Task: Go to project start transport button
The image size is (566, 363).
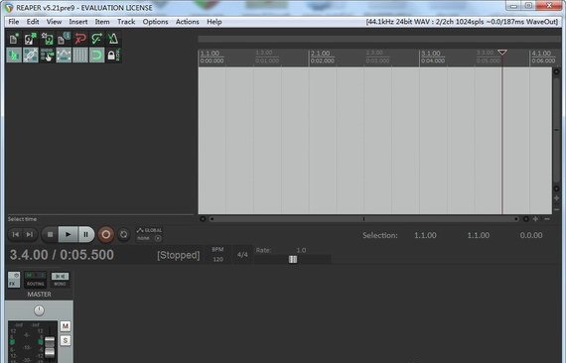Action: (16, 234)
